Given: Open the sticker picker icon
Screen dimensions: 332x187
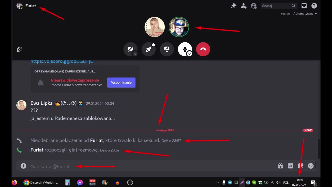Looking at the screenshot, I should 301,166.
